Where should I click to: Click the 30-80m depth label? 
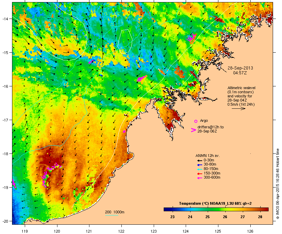coord(210,164)
